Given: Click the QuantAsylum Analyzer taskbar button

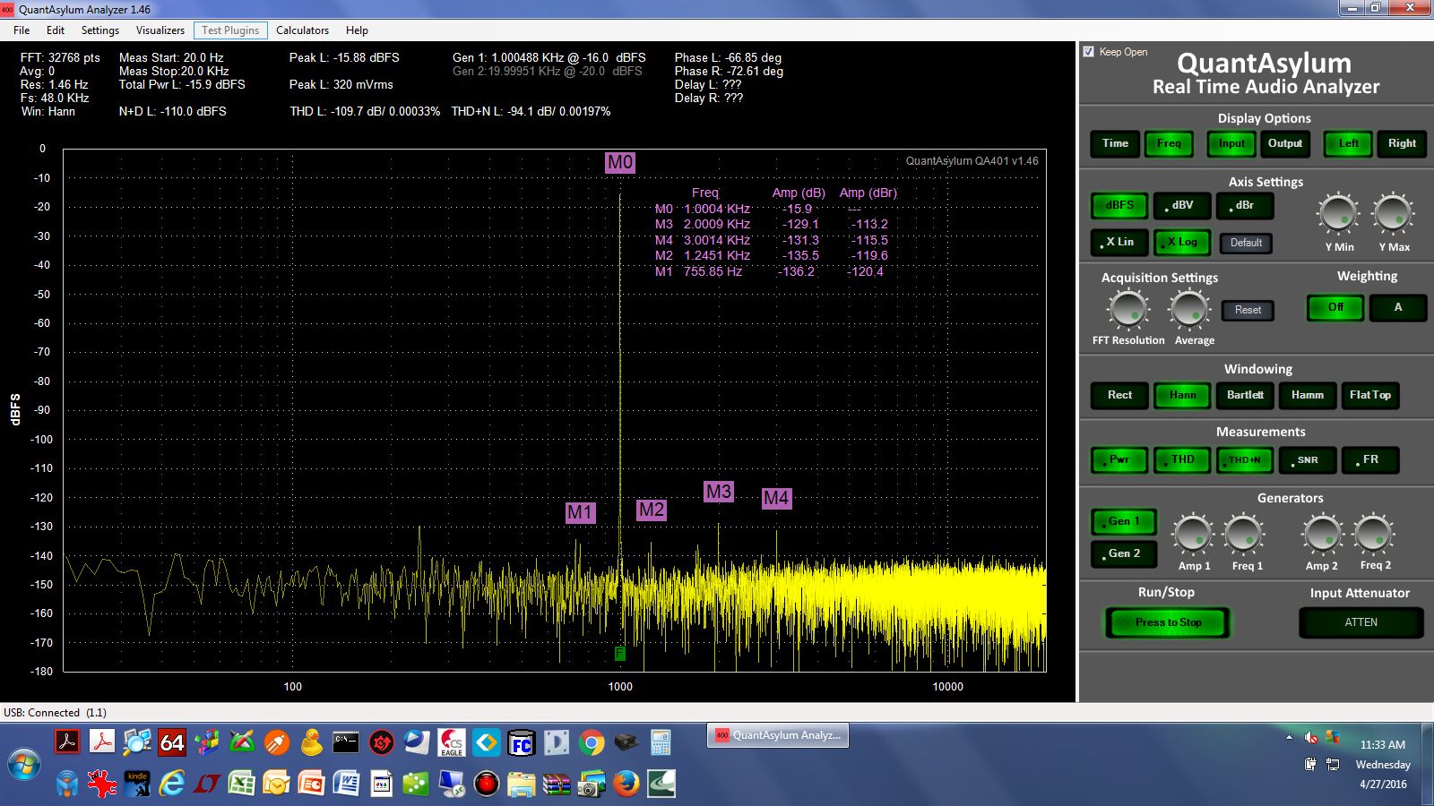Looking at the screenshot, I should click(x=778, y=735).
